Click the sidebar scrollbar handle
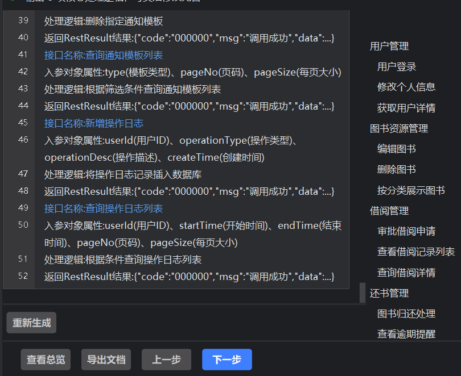Screen dimensions: 461x376 coord(363,293)
